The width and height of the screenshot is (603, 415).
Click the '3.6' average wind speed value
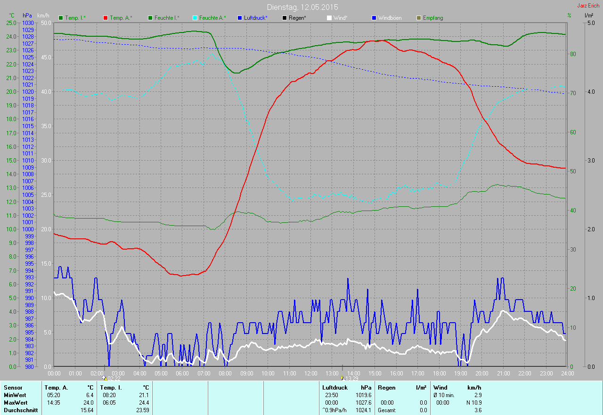[x=478, y=410]
